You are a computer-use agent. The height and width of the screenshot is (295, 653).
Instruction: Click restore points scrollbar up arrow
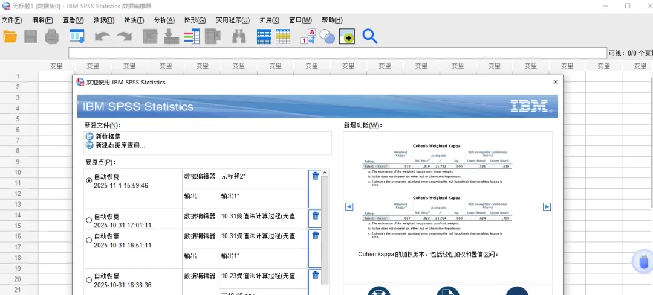click(x=325, y=172)
